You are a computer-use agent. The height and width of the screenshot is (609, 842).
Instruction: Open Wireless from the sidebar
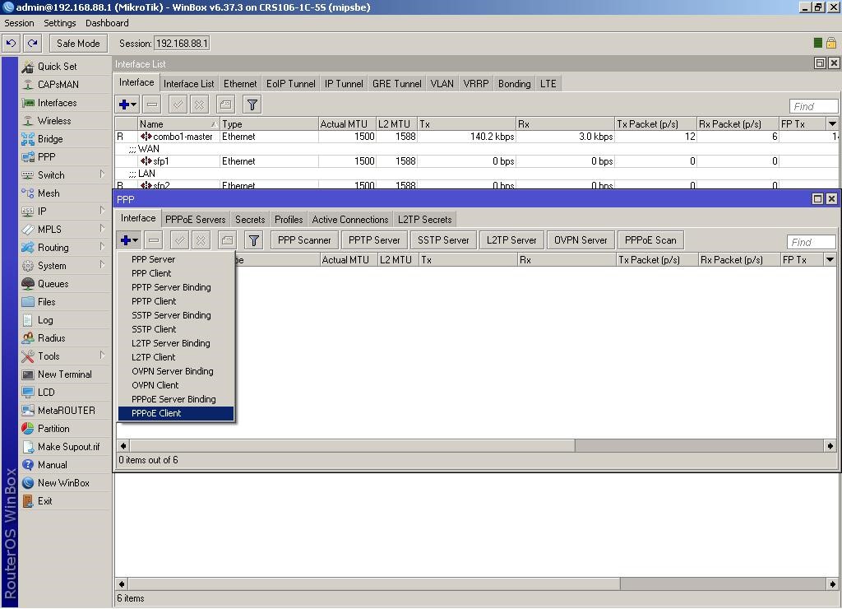tap(53, 121)
